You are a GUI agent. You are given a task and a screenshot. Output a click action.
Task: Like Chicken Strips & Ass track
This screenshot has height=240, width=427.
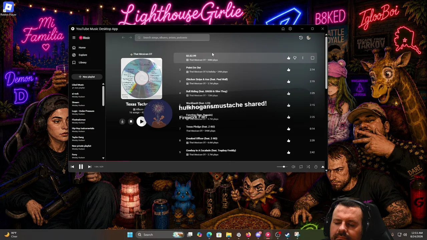tap(289, 81)
